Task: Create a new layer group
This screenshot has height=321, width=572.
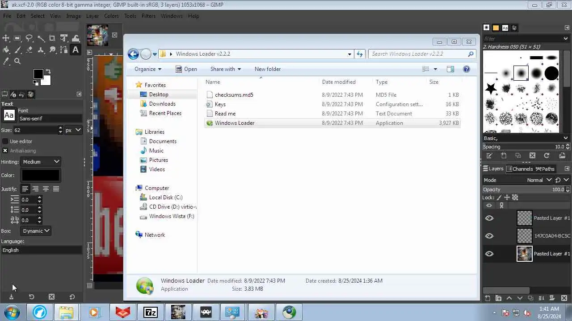Action: click(x=498, y=298)
